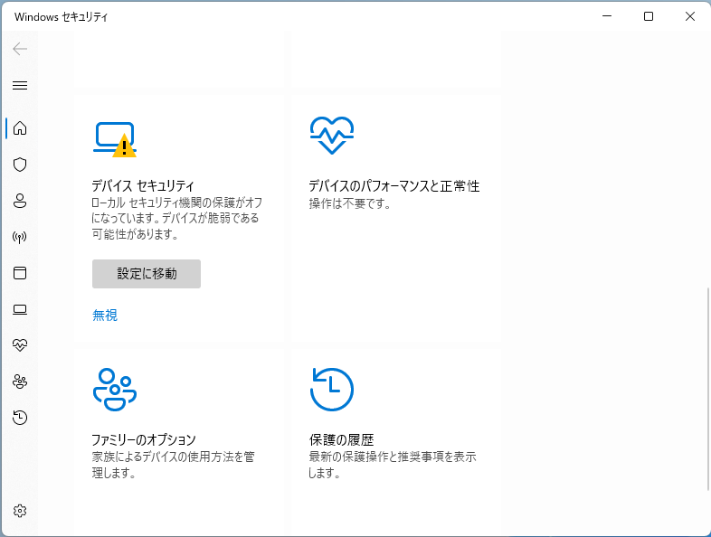This screenshot has height=537, width=711.
Task: Click the 無視 link
Action: click(105, 315)
